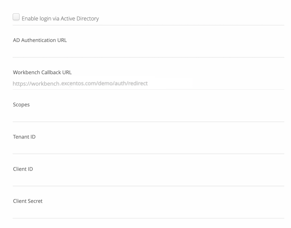Click the 'Scopes' field label
Viewport: 291px width, 228px height.
click(21, 105)
